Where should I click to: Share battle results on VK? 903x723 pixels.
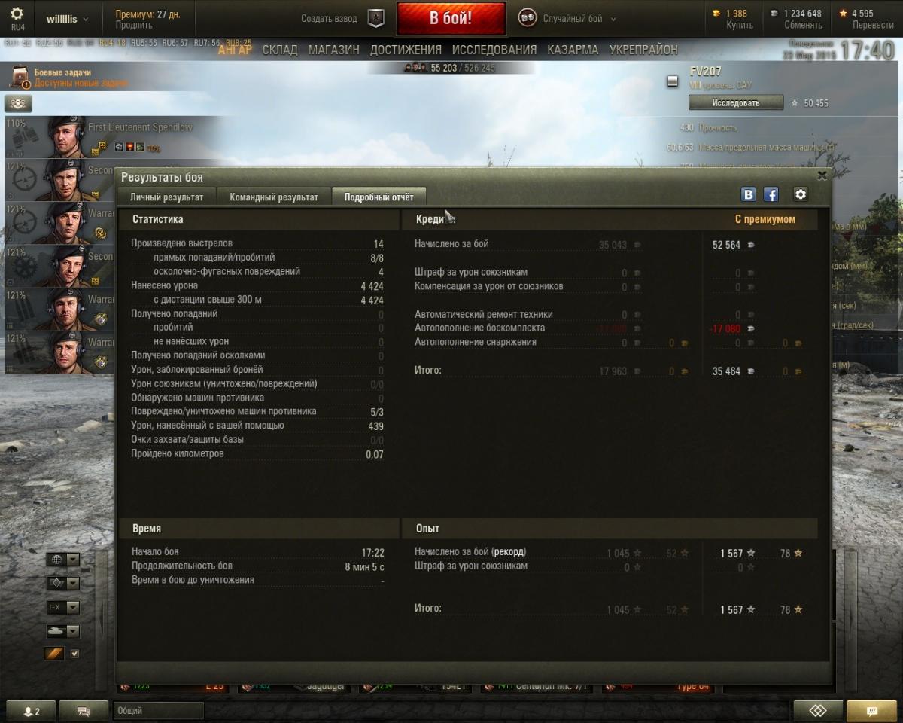(x=748, y=194)
